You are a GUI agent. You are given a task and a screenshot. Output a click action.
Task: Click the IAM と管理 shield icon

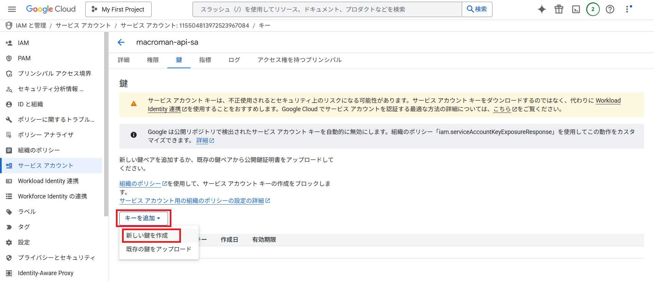coord(9,26)
